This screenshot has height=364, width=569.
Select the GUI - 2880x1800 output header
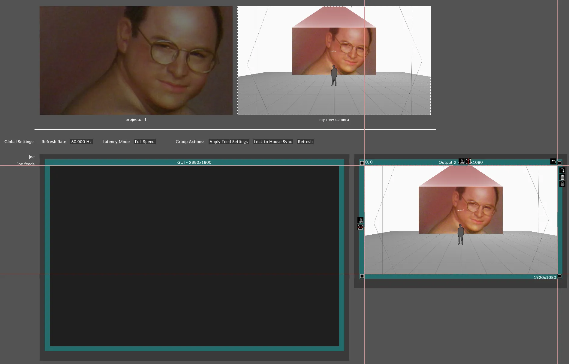194,162
